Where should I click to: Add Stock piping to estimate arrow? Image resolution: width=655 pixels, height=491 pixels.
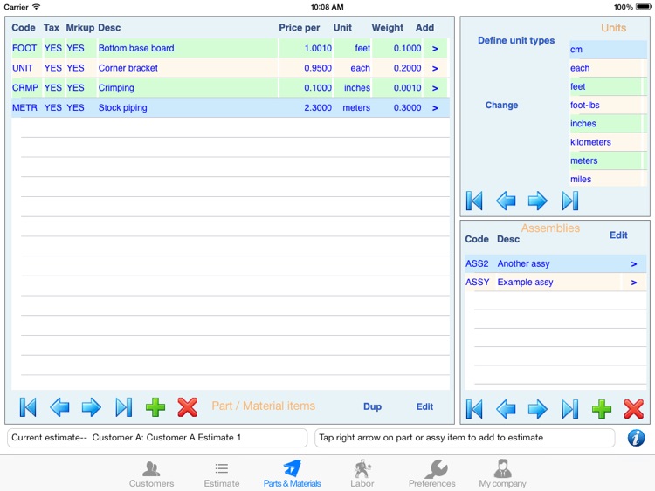(x=435, y=107)
